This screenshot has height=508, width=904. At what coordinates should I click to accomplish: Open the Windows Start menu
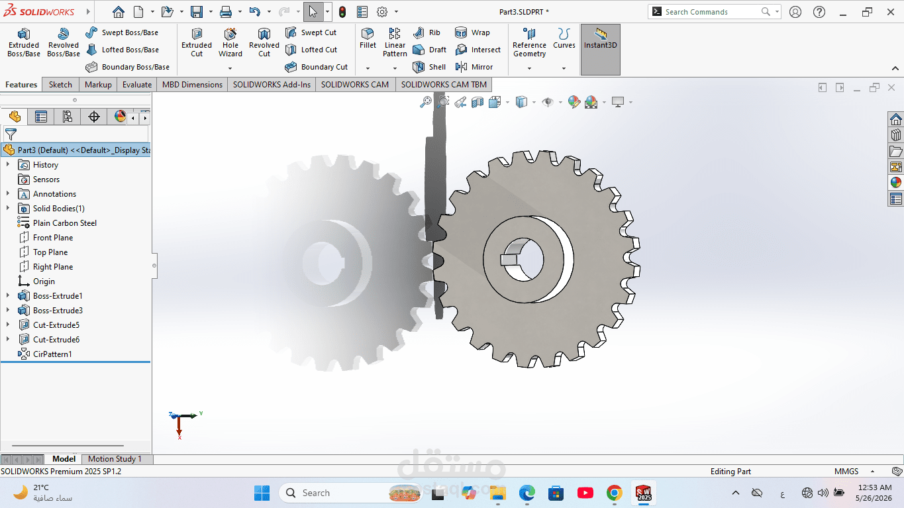[x=262, y=493]
